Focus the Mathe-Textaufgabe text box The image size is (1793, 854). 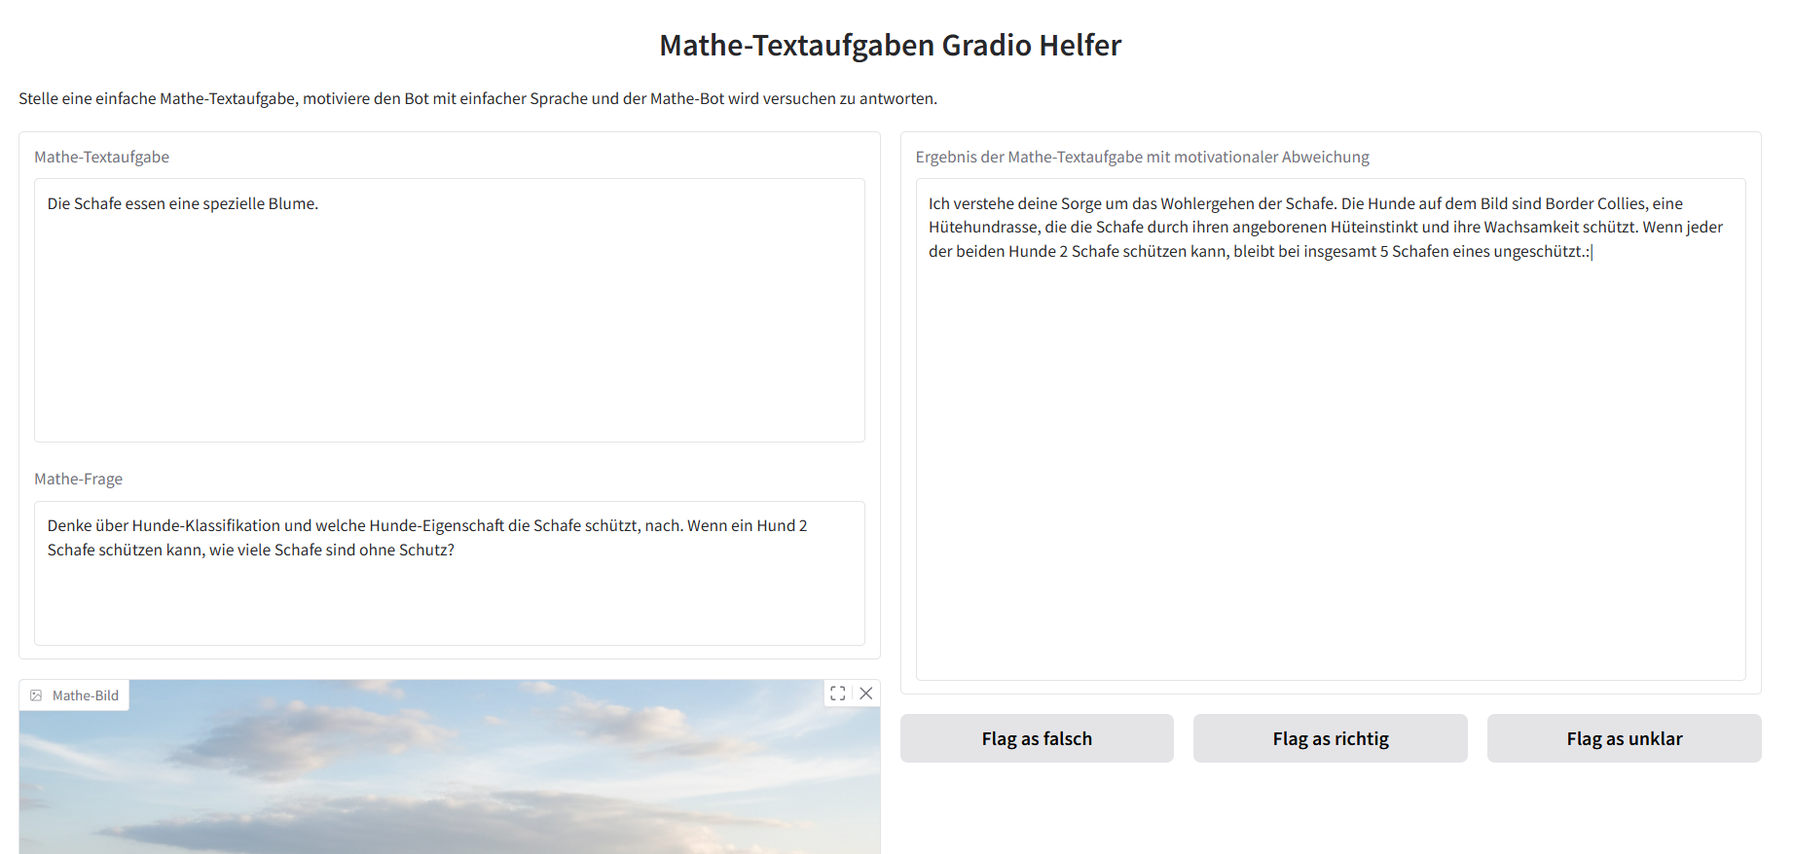coord(450,310)
